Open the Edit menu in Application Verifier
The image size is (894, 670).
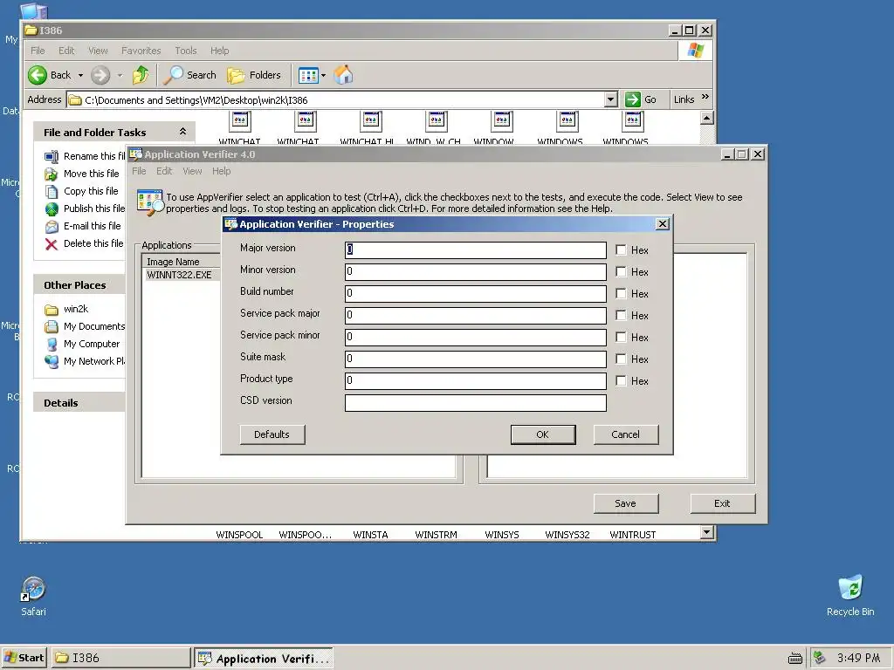coord(164,171)
